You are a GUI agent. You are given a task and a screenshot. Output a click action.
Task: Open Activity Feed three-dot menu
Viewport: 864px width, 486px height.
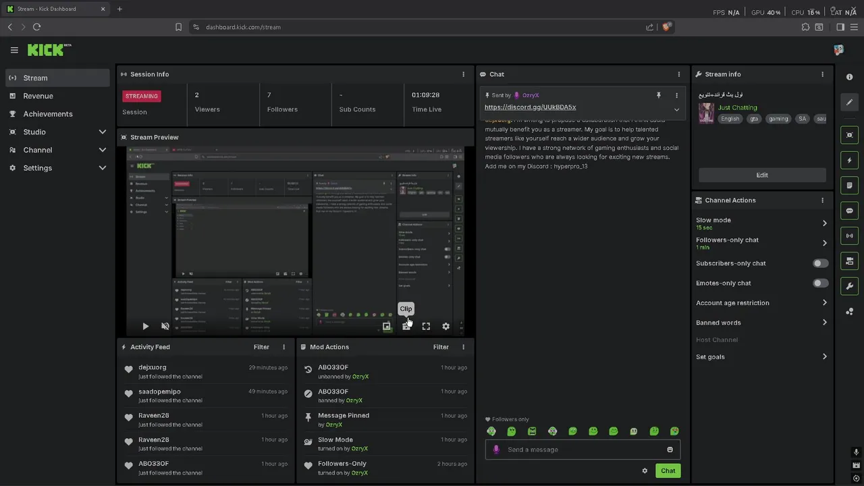click(x=283, y=347)
